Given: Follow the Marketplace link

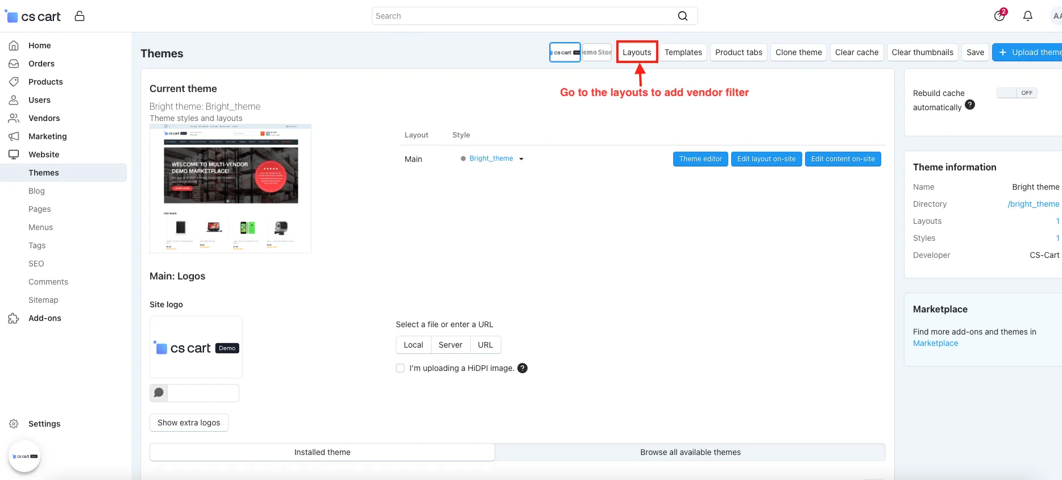Looking at the screenshot, I should pyautogui.click(x=935, y=343).
